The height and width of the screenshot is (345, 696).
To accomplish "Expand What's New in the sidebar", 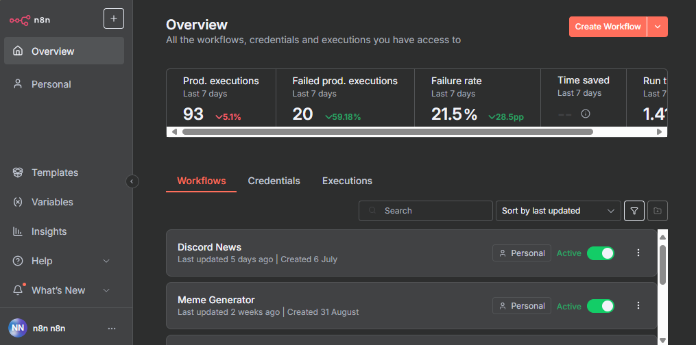I will click(106, 290).
